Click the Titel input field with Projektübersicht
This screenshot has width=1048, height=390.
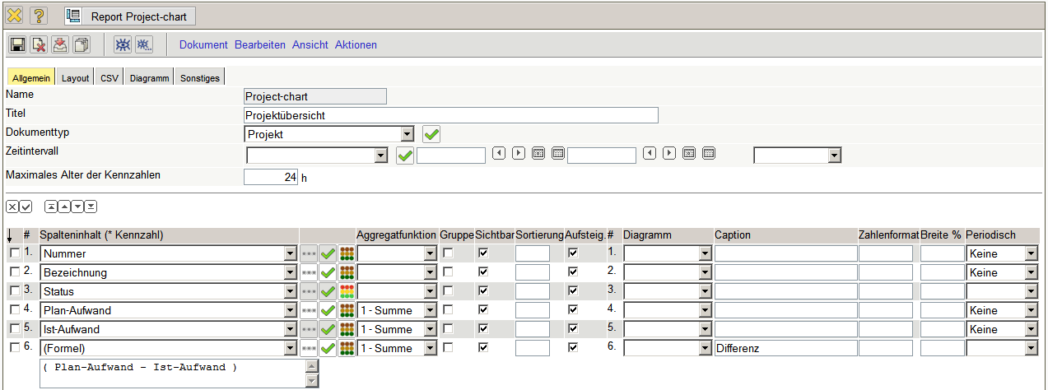coord(451,115)
